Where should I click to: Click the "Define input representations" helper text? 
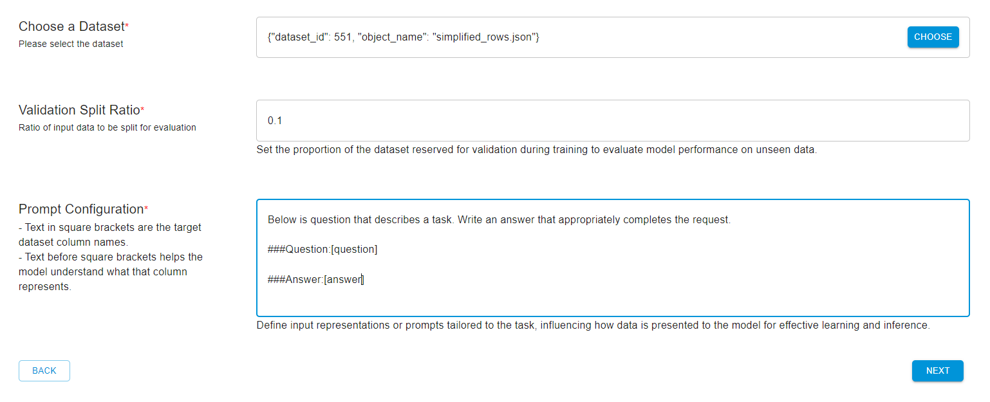(x=593, y=325)
